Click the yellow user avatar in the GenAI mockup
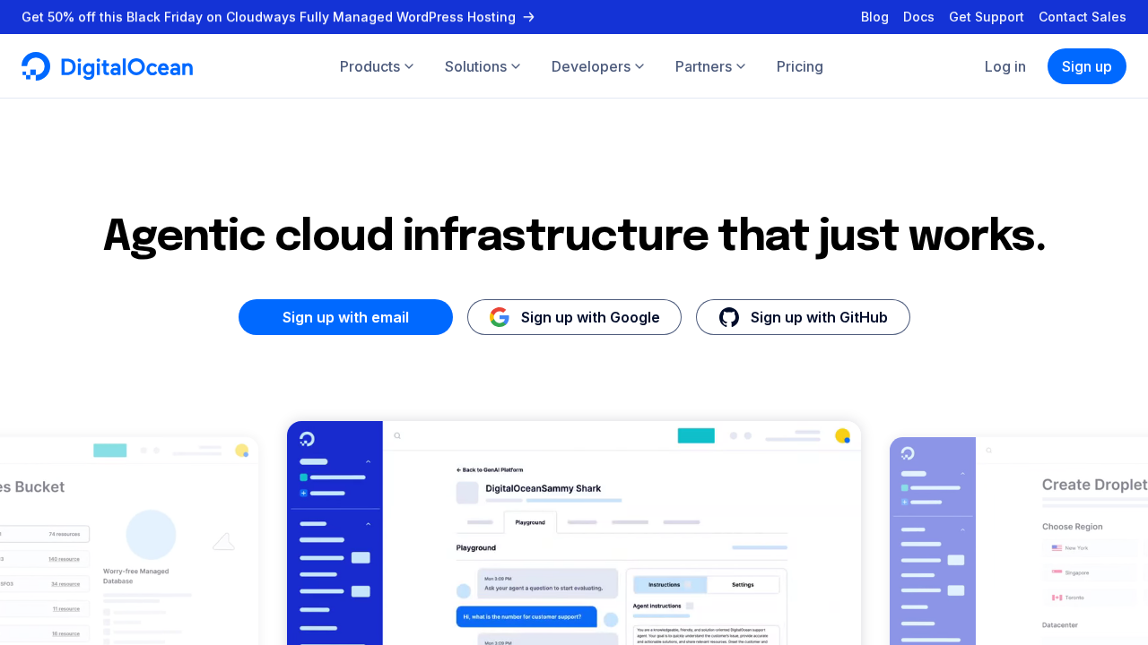Viewport: 1148px width, 645px height. (842, 435)
